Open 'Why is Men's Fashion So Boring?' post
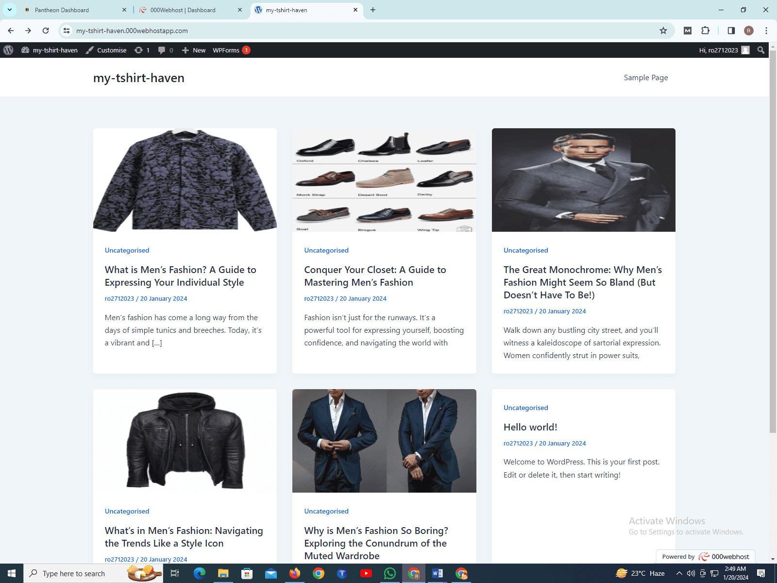 pos(376,543)
